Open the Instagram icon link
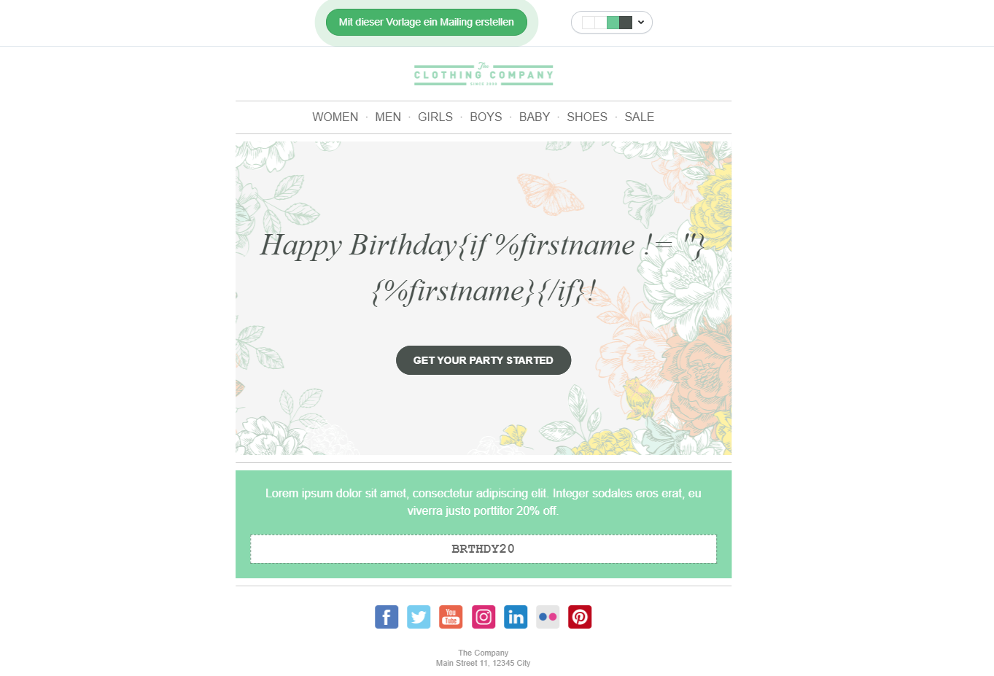The image size is (994, 676). point(484,617)
